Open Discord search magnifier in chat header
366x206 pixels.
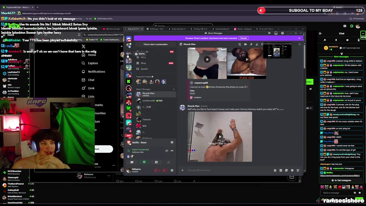299,44
